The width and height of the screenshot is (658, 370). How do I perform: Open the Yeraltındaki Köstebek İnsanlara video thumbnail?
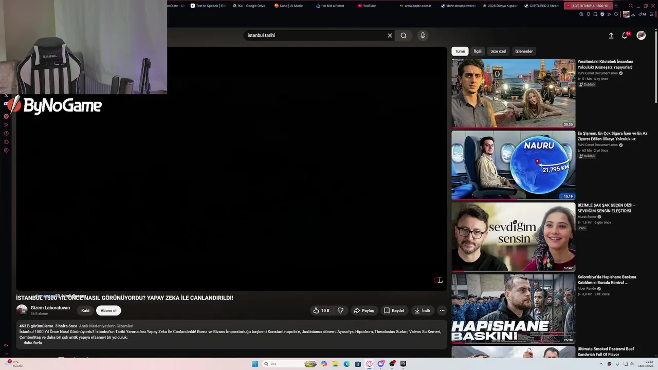point(514,93)
